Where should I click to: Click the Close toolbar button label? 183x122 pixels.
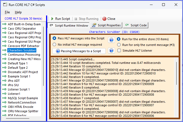tap(111, 19)
